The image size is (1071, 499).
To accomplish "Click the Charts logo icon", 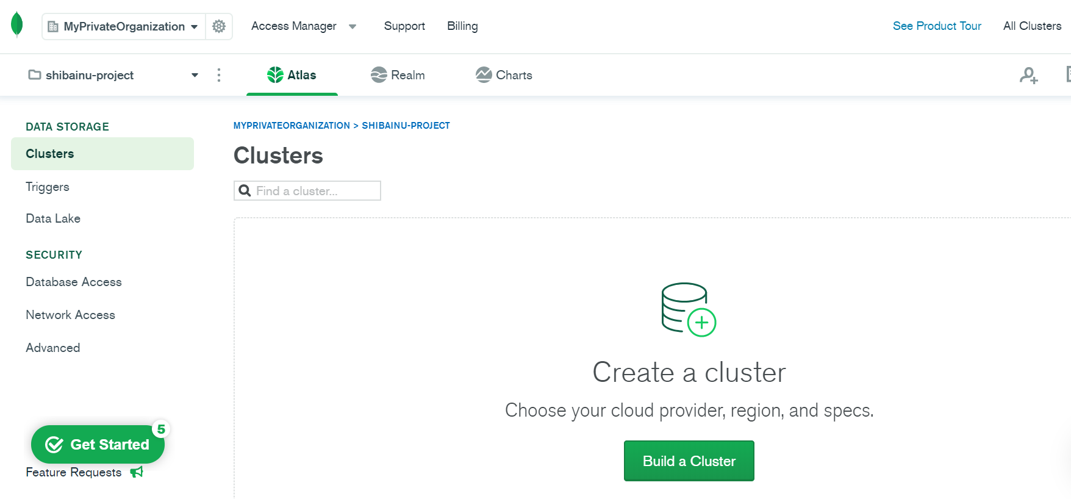I will coord(484,75).
